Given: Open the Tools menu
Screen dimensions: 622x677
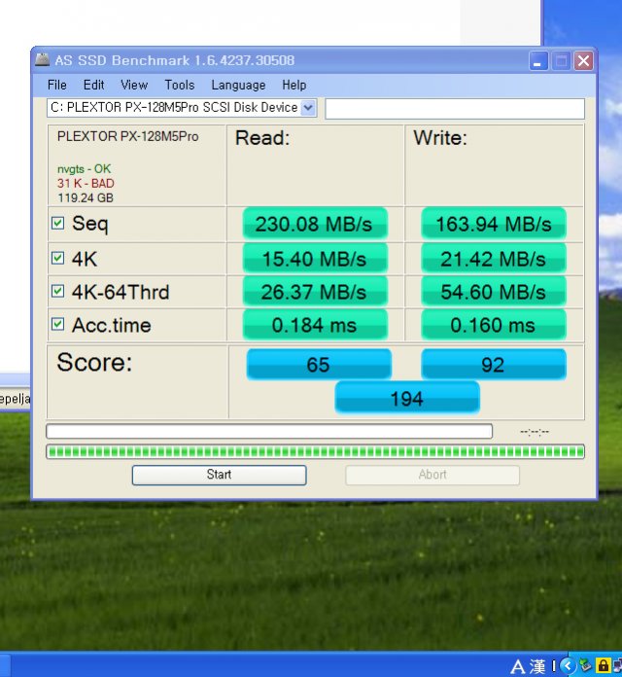Looking at the screenshot, I should coord(180,85).
